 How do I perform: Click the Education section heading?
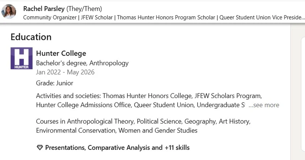coord(31,37)
